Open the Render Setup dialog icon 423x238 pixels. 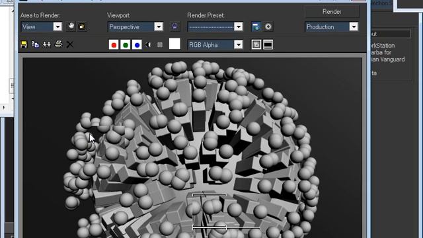click(256, 26)
